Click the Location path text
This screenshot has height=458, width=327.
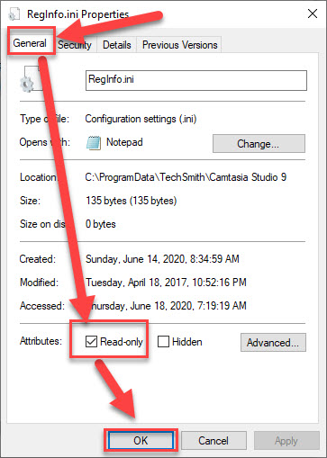pyautogui.click(x=186, y=177)
